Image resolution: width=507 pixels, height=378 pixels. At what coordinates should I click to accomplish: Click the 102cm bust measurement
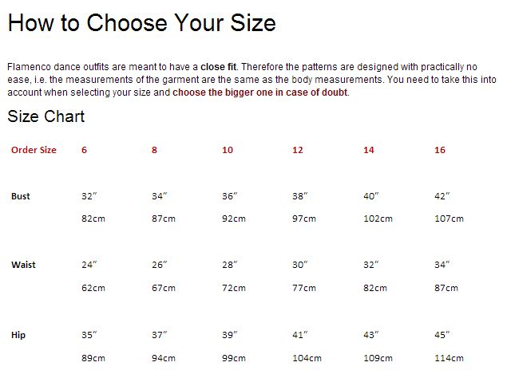click(378, 219)
